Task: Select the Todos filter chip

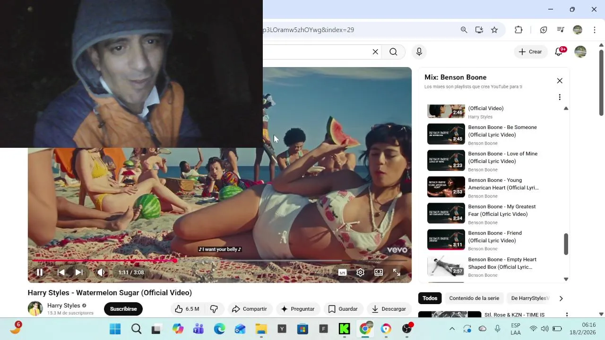Action: [430, 298]
